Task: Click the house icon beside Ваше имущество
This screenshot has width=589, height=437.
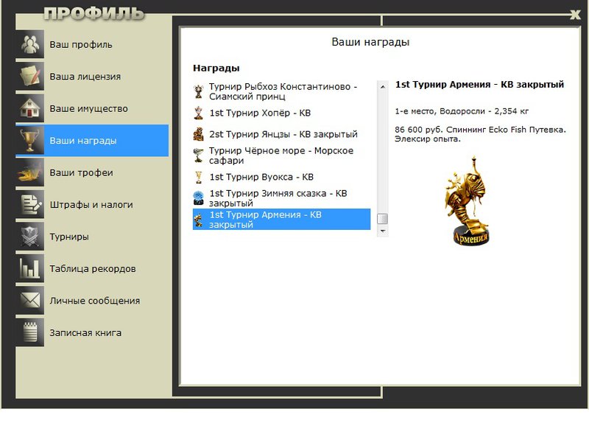Action: (30, 108)
